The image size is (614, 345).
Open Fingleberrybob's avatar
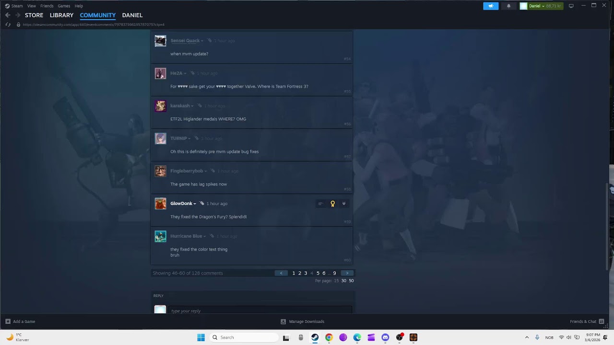[x=160, y=171]
